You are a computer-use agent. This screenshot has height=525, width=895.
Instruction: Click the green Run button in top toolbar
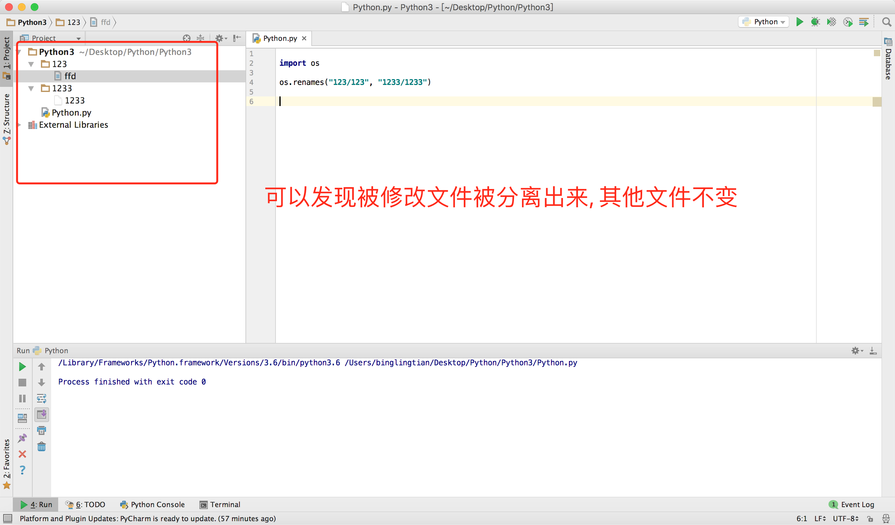(799, 22)
